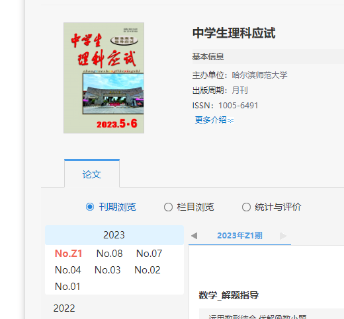344x319 pixels.
Task: Go to next issue with right arrow
Action: tap(283, 236)
